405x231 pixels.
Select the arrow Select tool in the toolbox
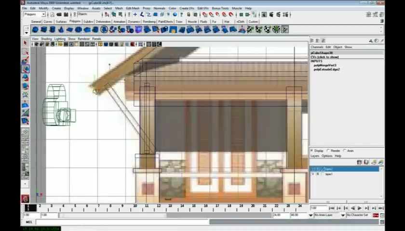click(x=25, y=43)
